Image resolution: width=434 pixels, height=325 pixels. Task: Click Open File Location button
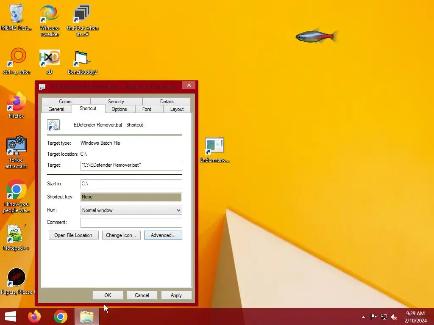74,235
